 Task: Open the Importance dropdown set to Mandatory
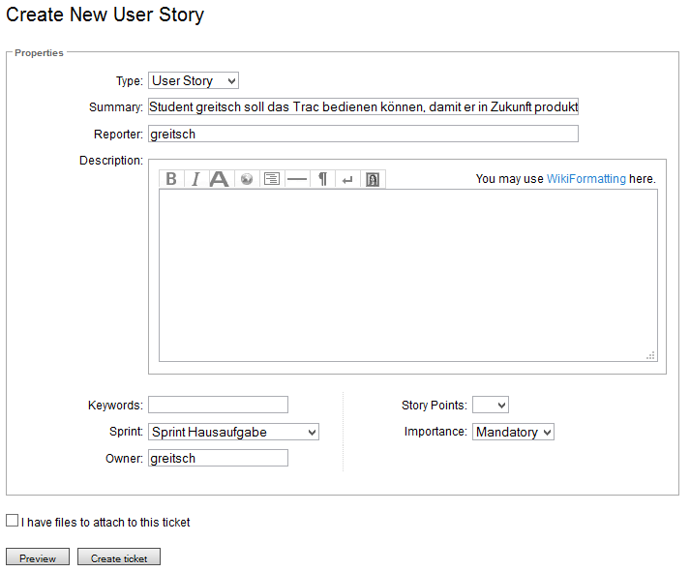click(513, 432)
